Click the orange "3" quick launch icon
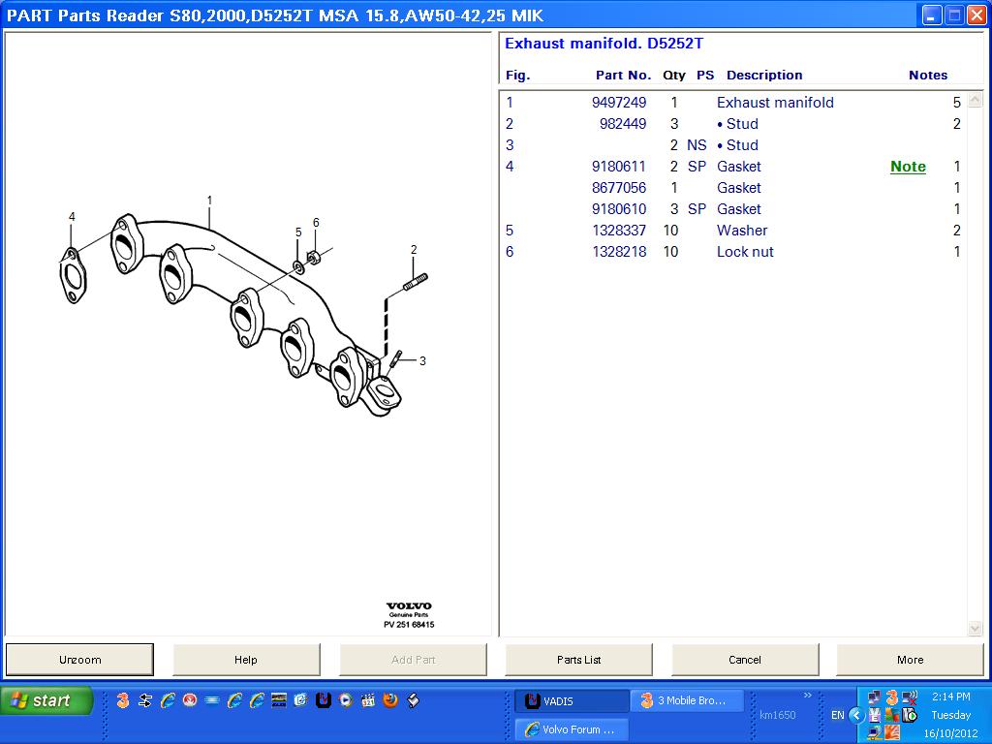This screenshot has height=744, width=992. point(124,699)
